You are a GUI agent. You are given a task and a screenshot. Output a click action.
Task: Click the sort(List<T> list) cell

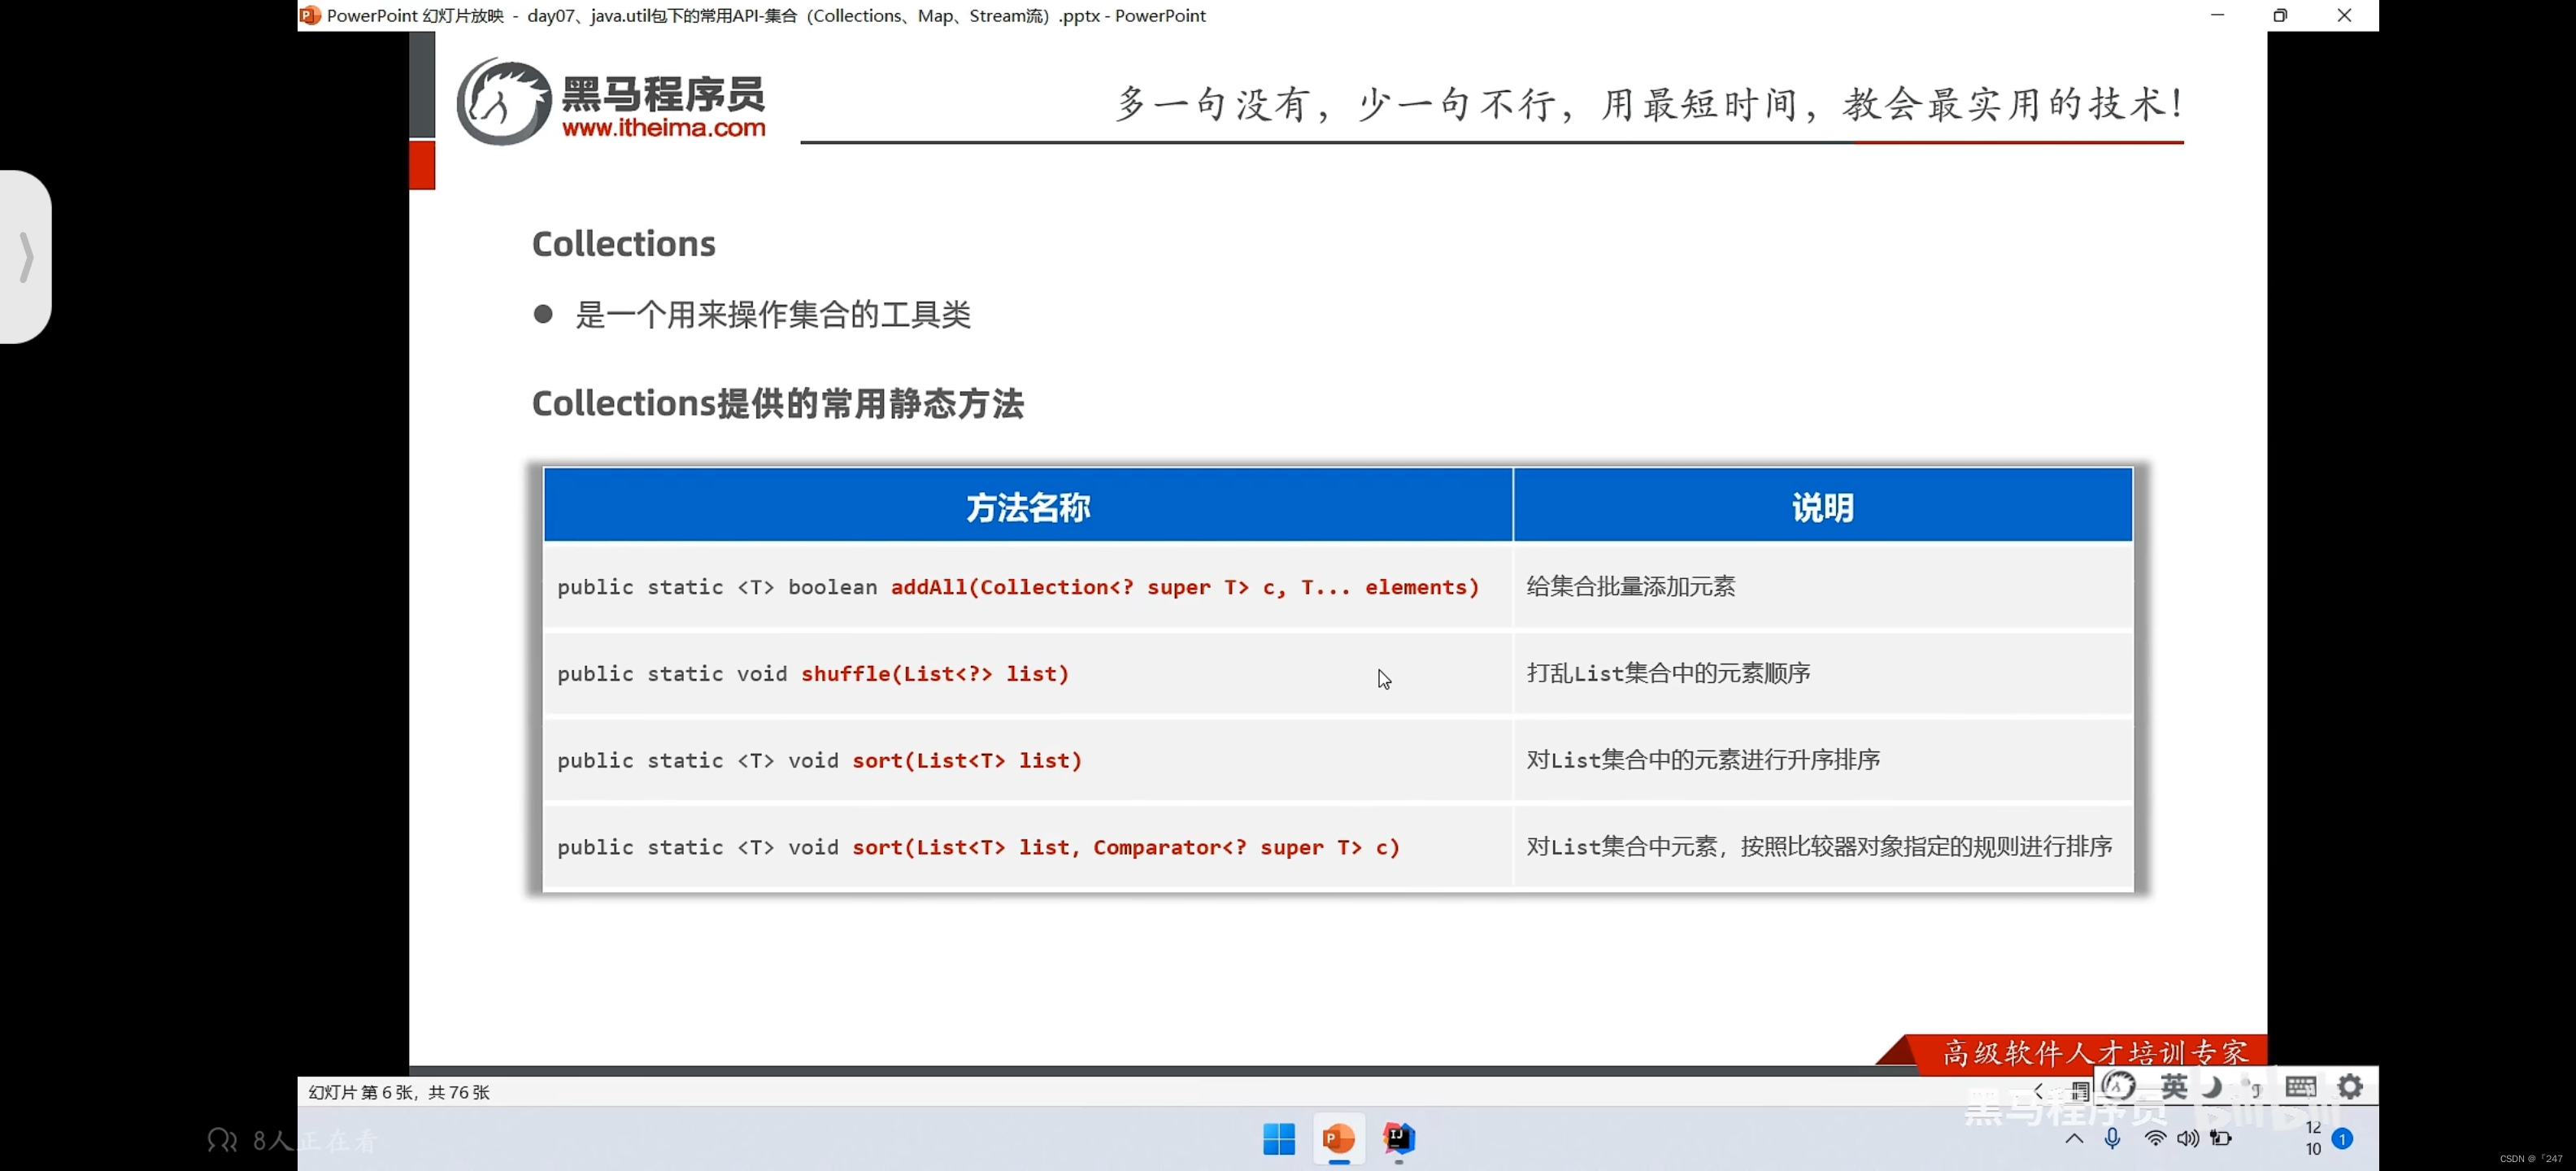(1028, 761)
